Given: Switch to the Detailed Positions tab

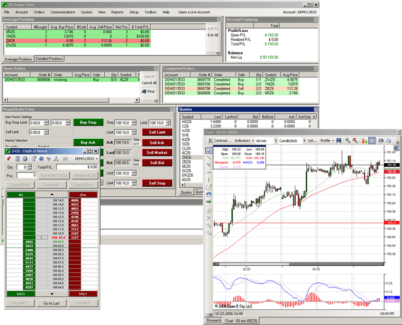Looking at the screenshot, I should point(49,59).
